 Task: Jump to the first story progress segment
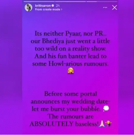[39, 2]
